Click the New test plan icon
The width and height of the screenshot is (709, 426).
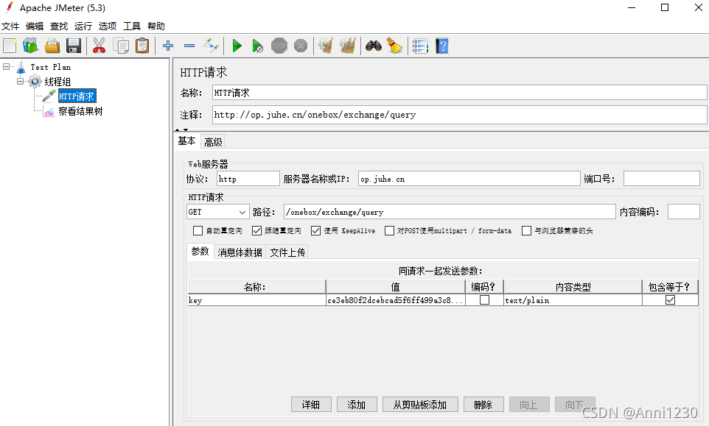[x=10, y=46]
